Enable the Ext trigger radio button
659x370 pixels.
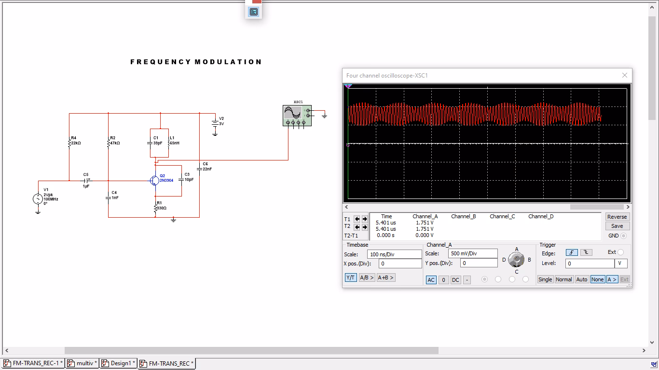click(620, 252)
